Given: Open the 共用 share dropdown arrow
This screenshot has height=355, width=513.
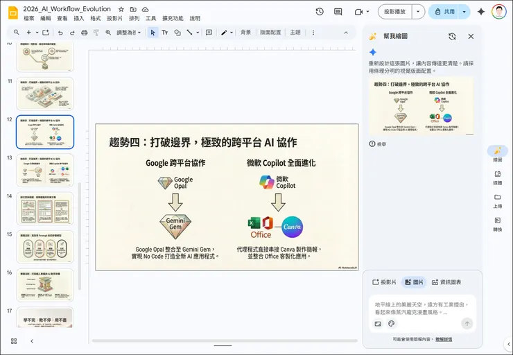Looking at the screenshot, I should pos(464,12).
